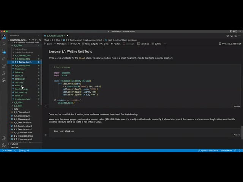Viewport: 243px width, 182px height.
Task: Click the compare changes icon in editor title
Action: [x=232, y=36]
